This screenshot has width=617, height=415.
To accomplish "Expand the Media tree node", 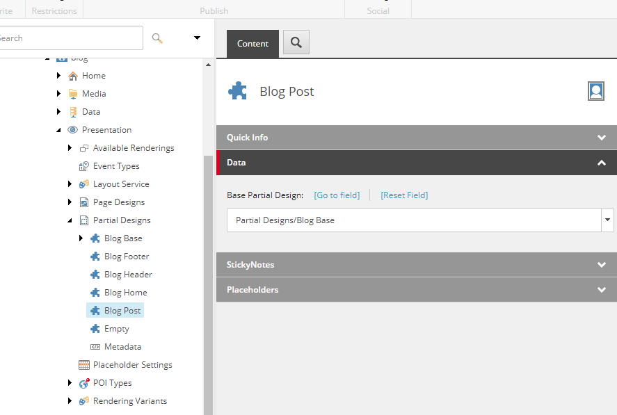I will (58, 94).
